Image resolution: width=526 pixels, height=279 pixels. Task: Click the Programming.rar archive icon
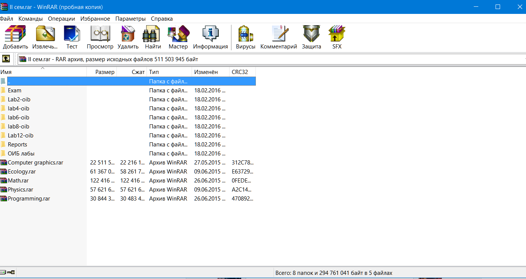pos(3,198)
